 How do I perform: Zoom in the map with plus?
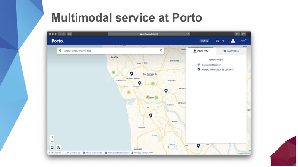52,137
